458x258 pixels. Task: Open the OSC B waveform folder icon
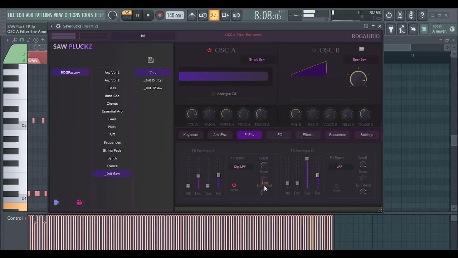click(362, 49)
